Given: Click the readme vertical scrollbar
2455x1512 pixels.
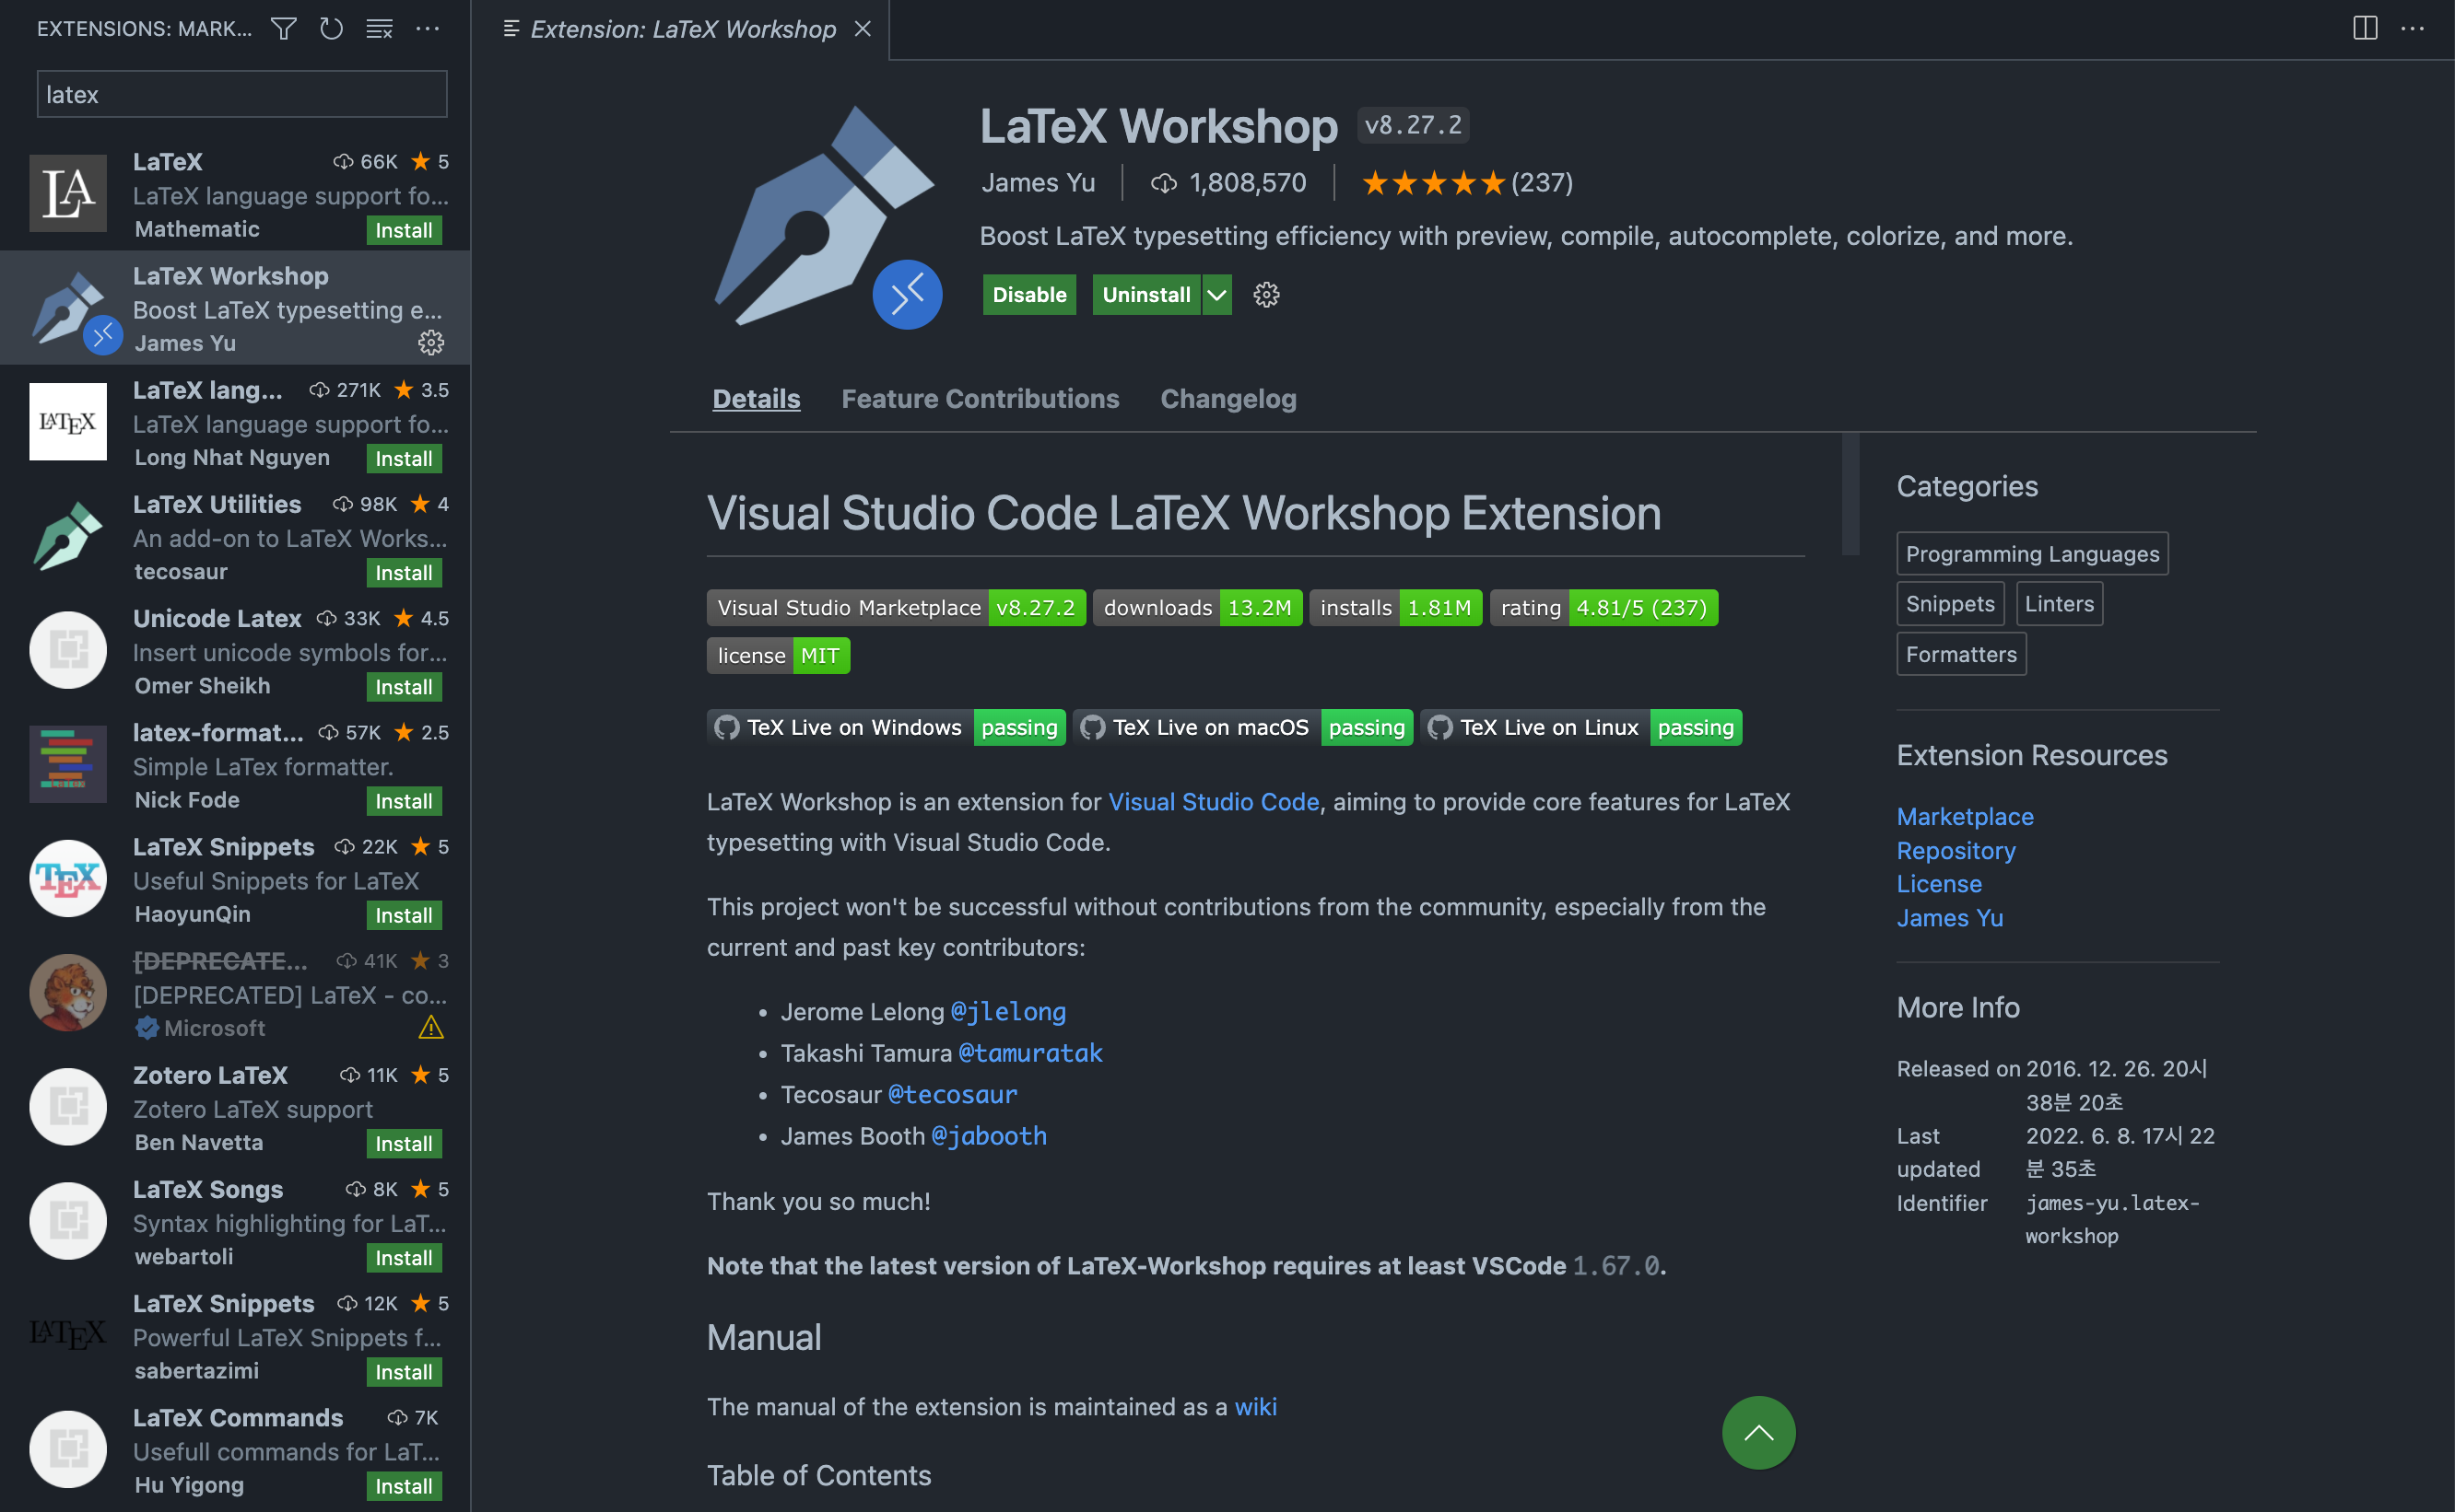Looking at the screenshot, I should (x=1850, y=494).
